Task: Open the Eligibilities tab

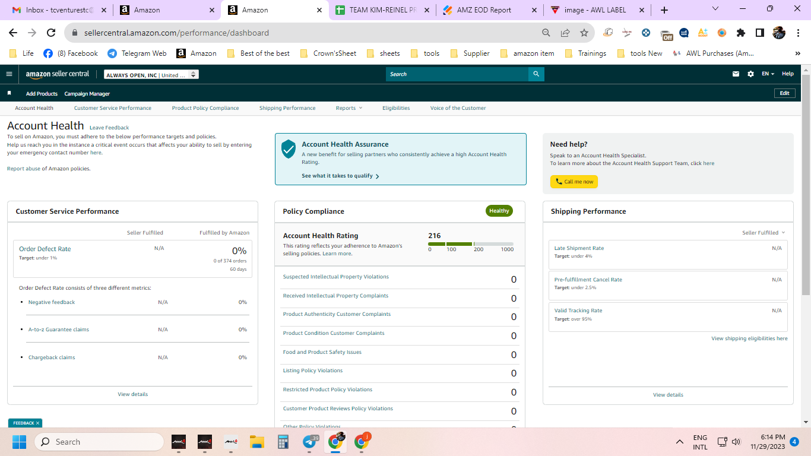Action: click(x=396, y=108)
